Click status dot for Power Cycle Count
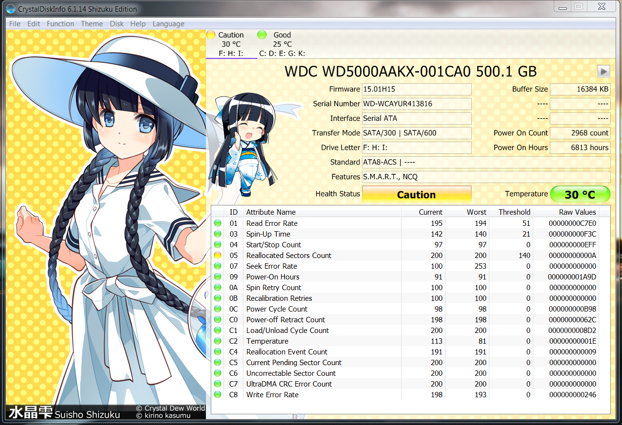 218,309
